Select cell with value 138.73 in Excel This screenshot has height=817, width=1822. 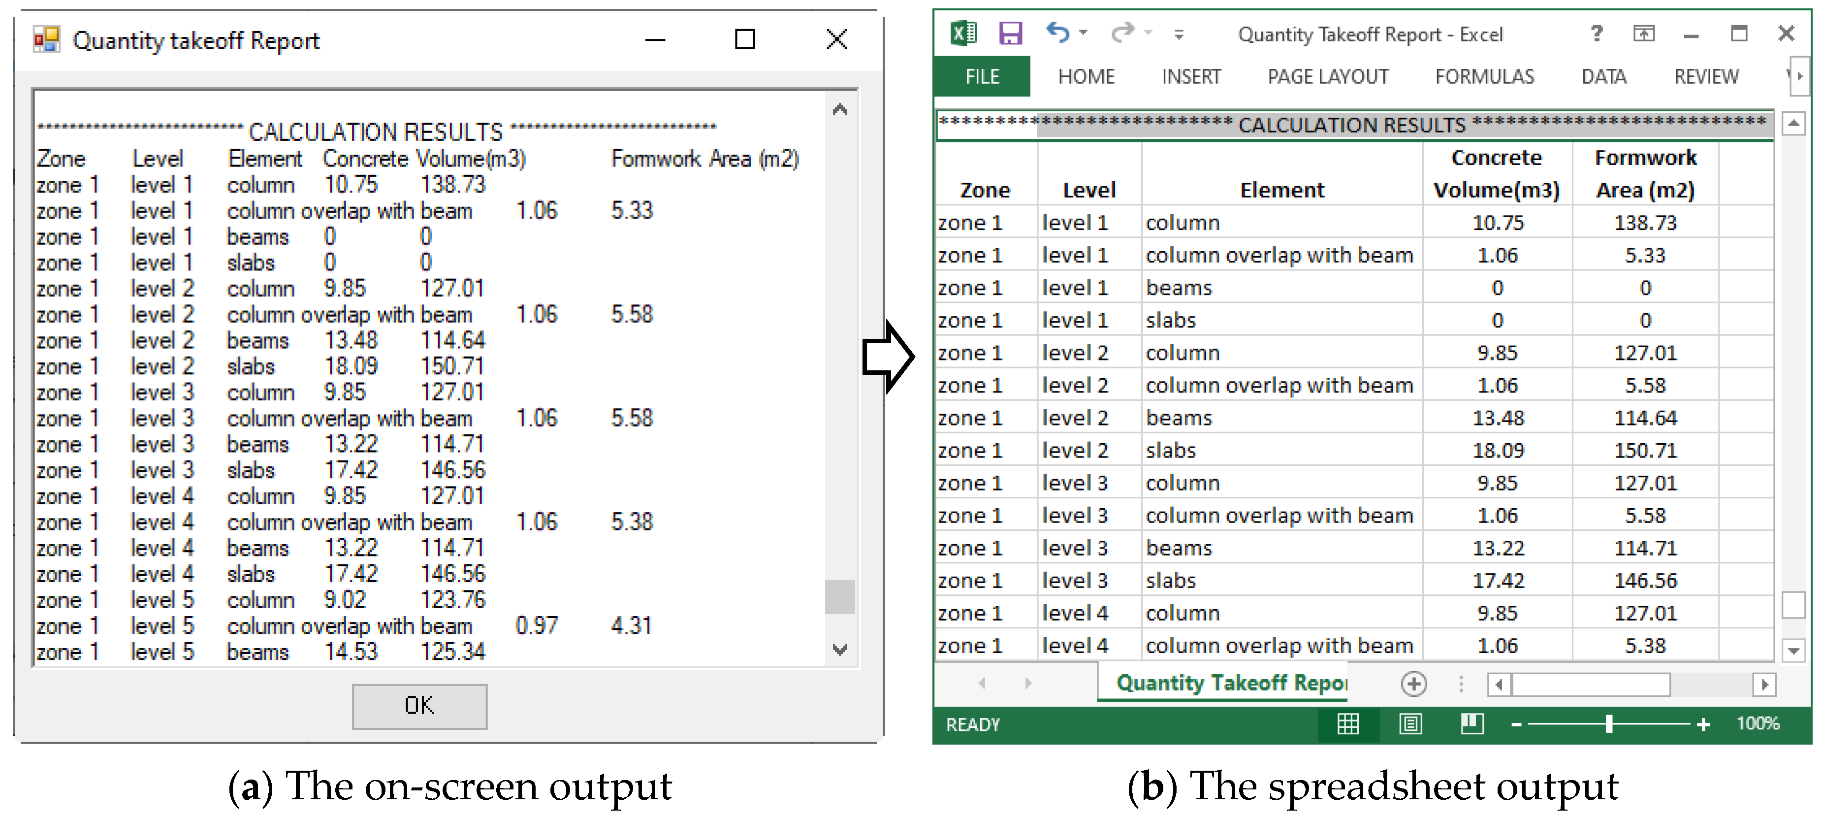tap(1645, 222)
